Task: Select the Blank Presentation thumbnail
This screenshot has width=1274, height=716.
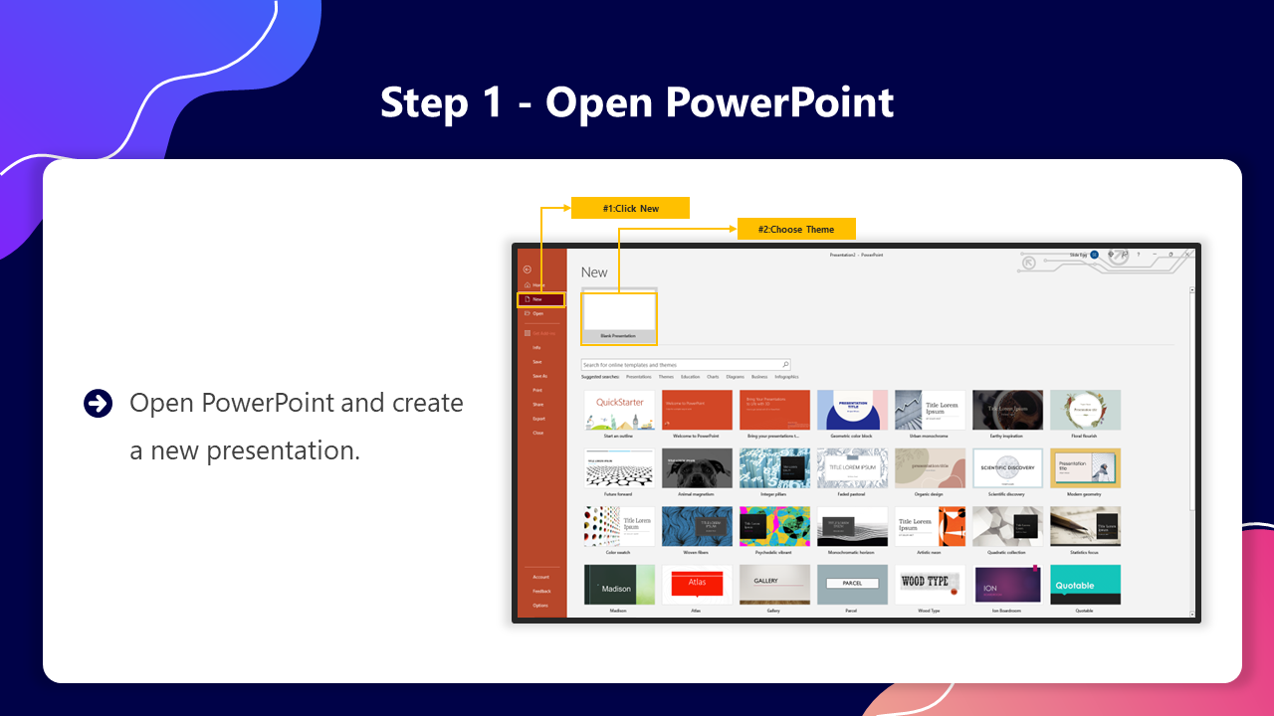Action: [618, 318]
